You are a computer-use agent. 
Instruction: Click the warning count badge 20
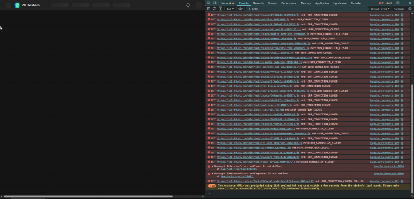pos(389,3)
